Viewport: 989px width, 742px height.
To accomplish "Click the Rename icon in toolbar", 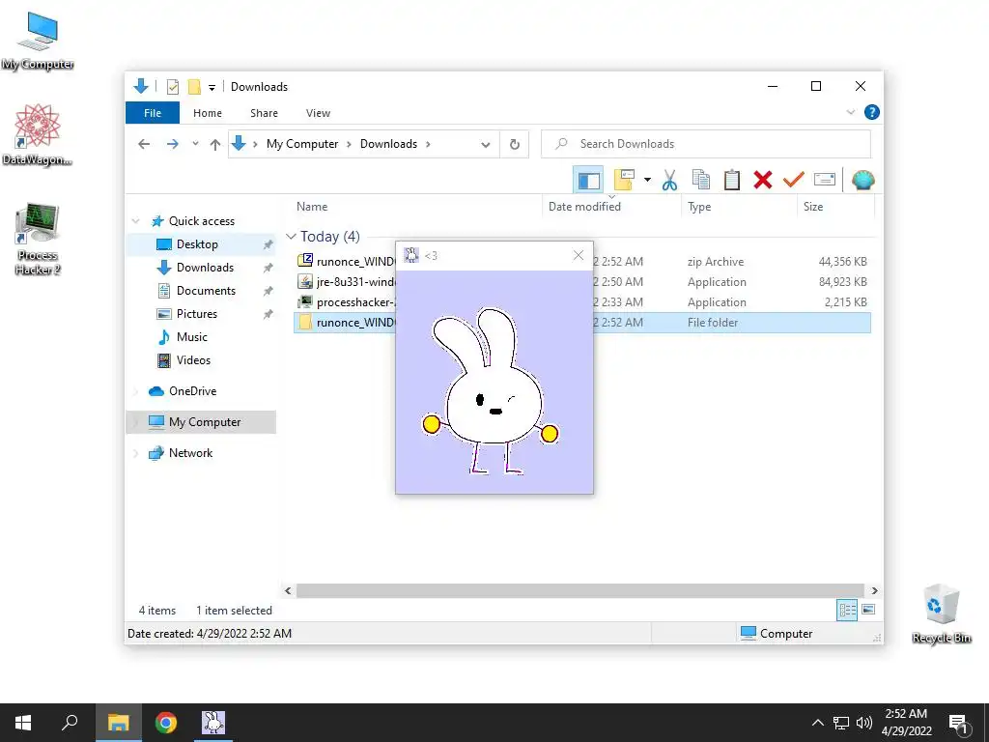I will (825, 181).
